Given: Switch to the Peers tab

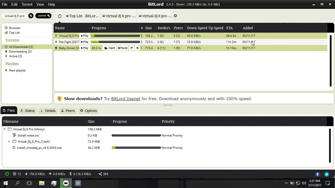Looking at the screenshot, I should [x=68, y=111].
